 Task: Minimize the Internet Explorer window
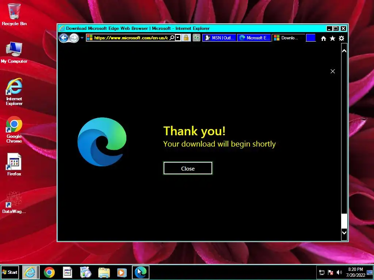(x=329, y=28)
